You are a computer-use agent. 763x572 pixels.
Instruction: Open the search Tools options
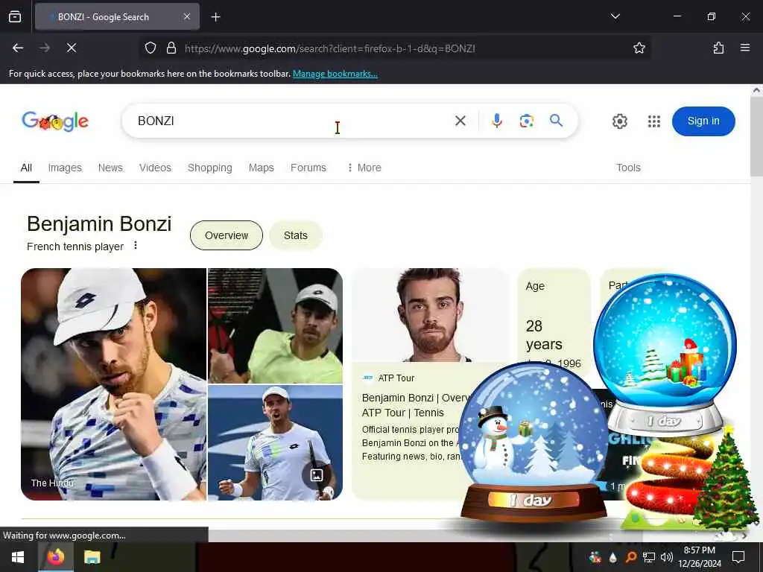coord(628,168)
